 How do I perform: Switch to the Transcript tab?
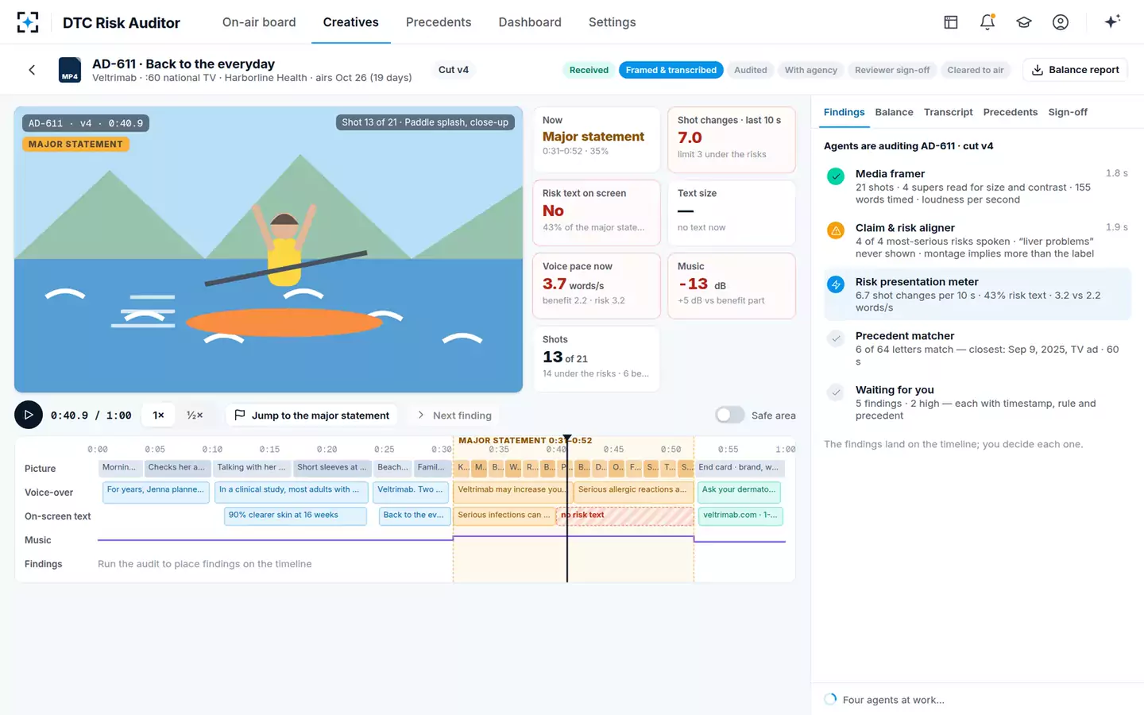[x=949, y=112]
